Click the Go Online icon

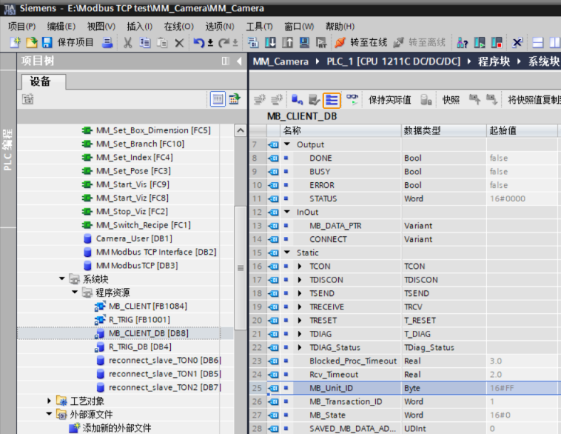[x=361, y=43]
